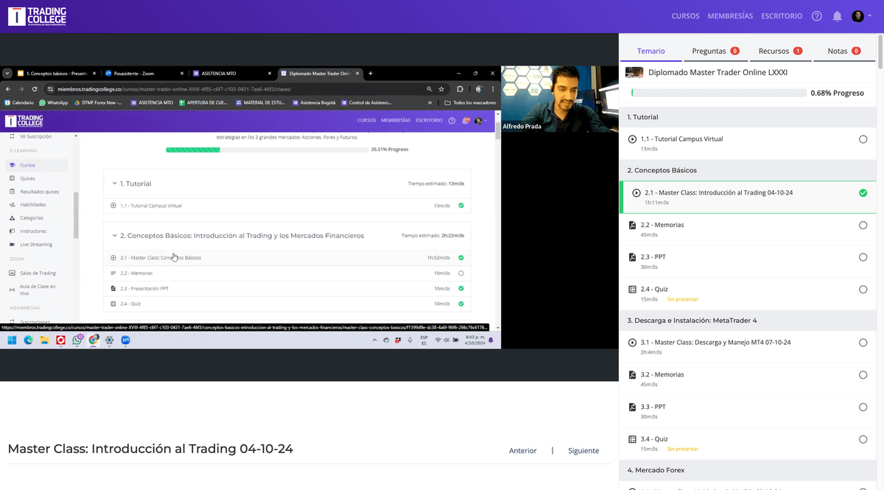This screenshot has height=490, width=884.
Task: Go back using the Anterior link
Action: click(522, 451)
